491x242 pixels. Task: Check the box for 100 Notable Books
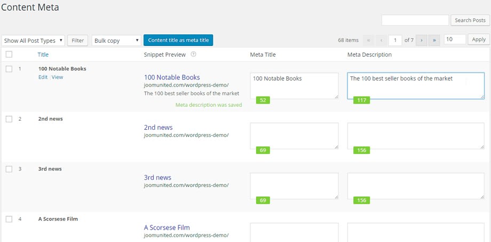(x=9, y=69)
